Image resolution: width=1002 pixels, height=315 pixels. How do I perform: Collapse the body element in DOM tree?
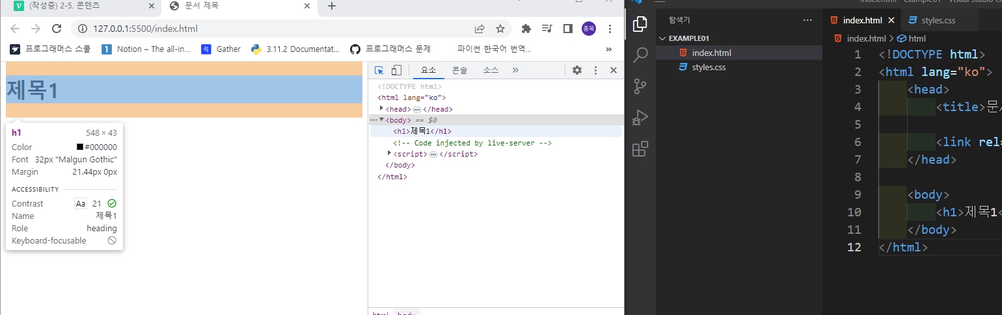click(382, 120)
